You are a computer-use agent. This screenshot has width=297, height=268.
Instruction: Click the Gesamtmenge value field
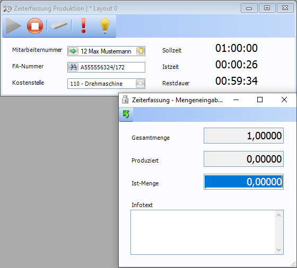pos(243,136)
